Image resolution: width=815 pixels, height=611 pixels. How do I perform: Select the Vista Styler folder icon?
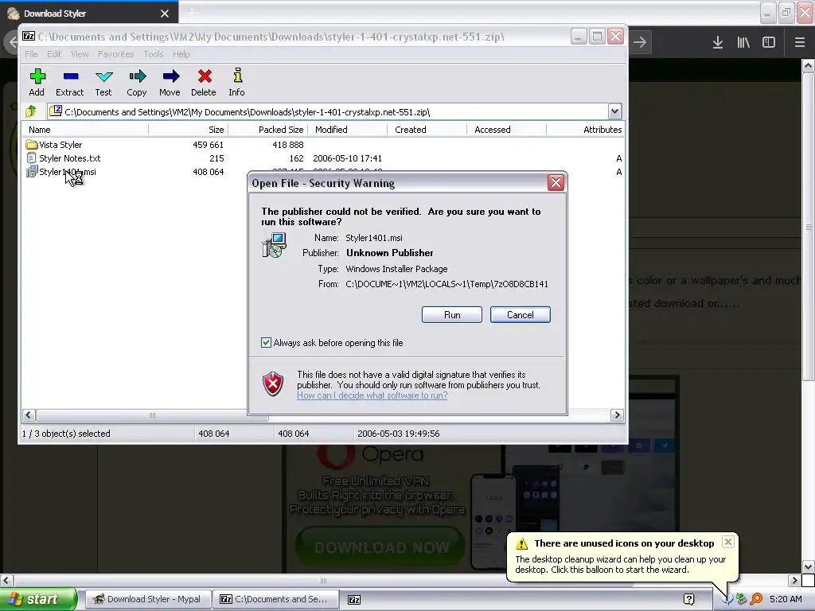click(31, 145)
